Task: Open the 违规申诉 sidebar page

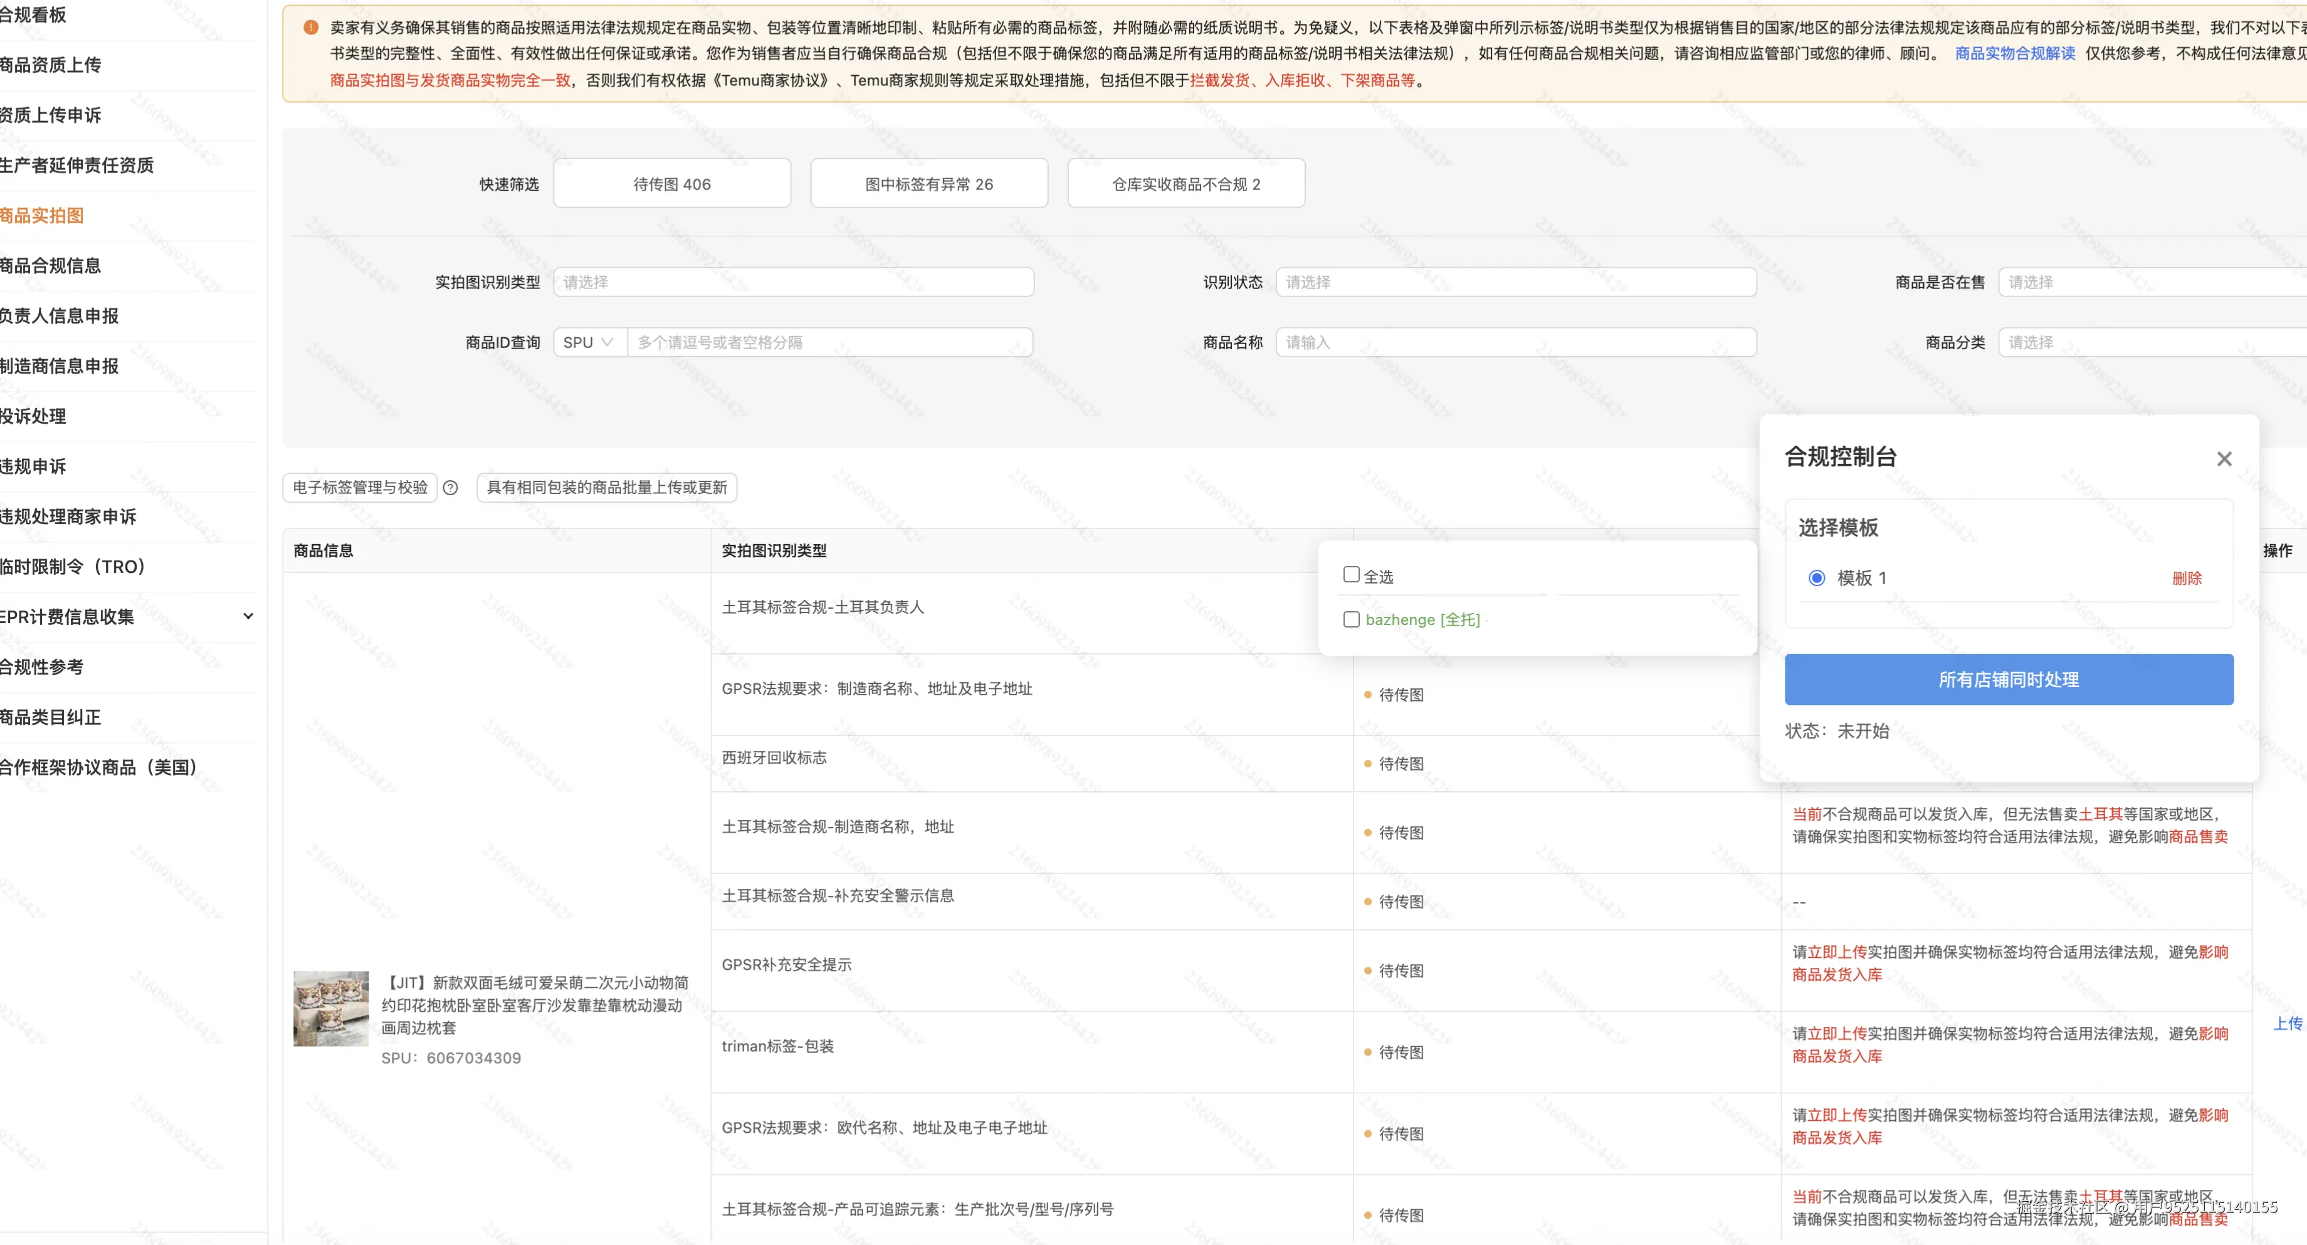Action: click(36, 466)
